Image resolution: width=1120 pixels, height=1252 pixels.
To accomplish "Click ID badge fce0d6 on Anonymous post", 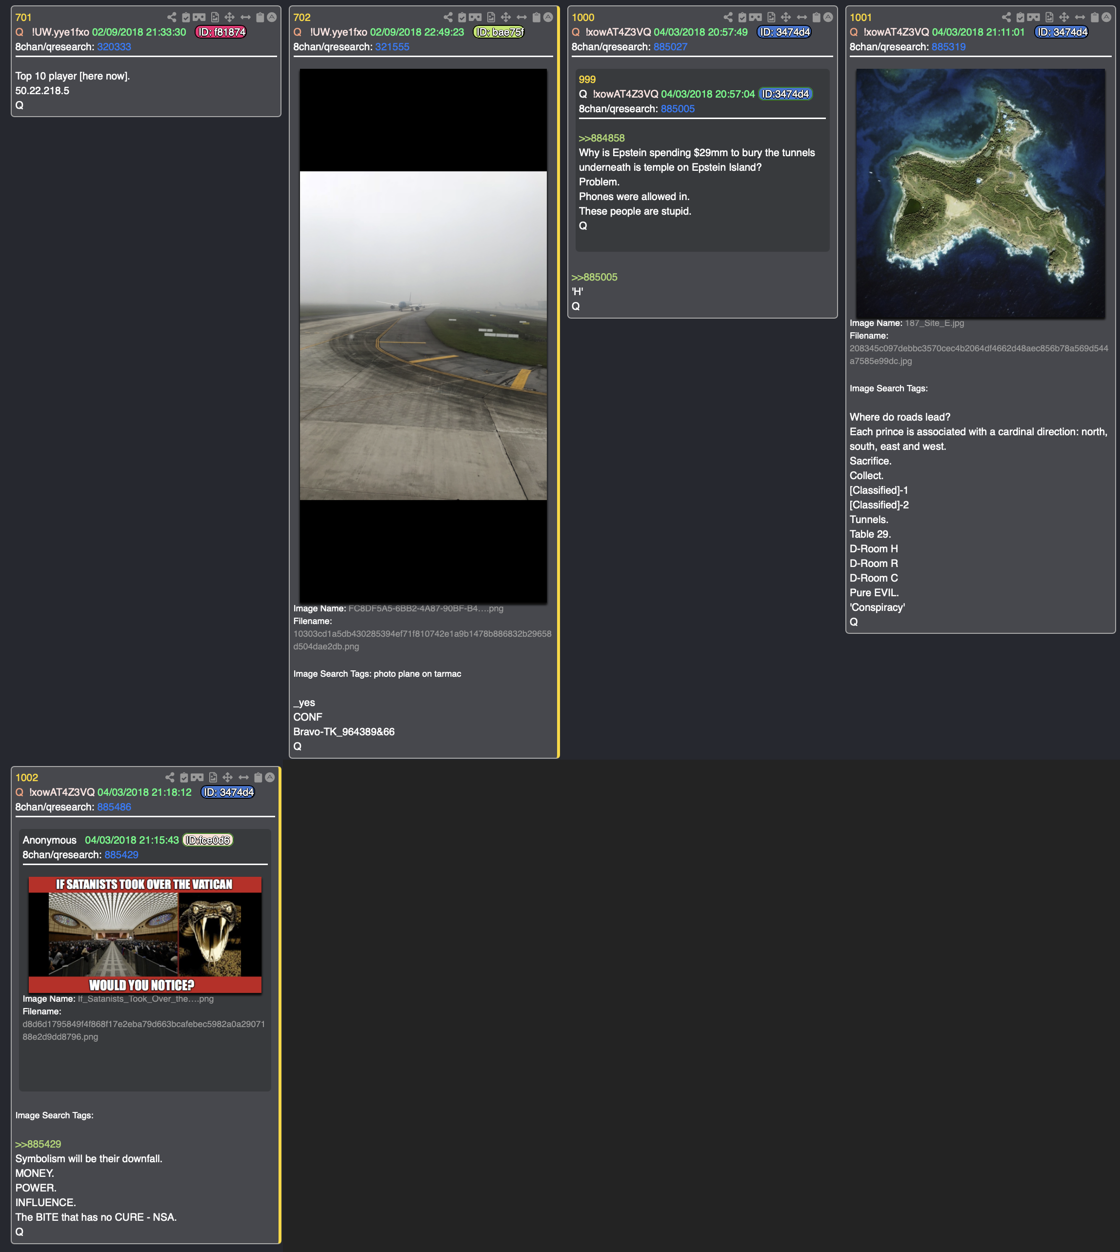I will (x=208, y=840).
